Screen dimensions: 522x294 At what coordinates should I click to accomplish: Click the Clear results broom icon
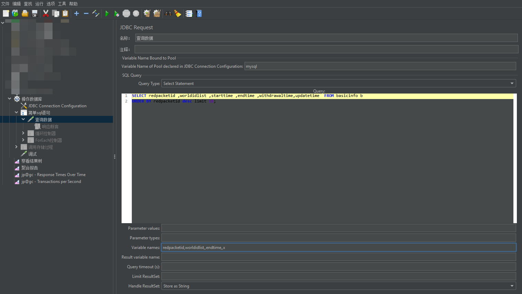(147, 13)
